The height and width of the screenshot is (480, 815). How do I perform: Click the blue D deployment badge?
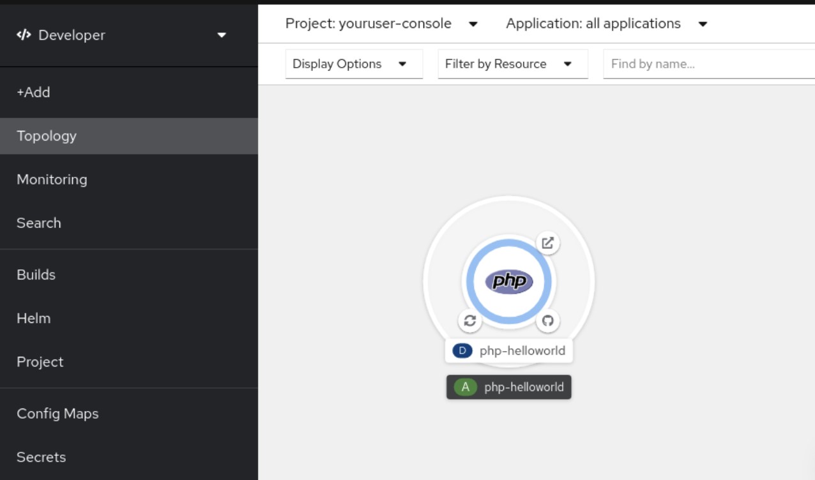462,350
